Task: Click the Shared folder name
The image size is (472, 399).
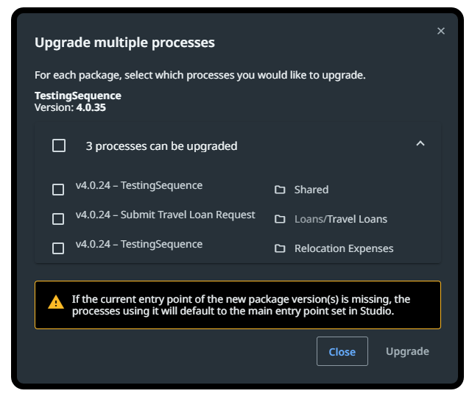Action: tap(311, 190)
